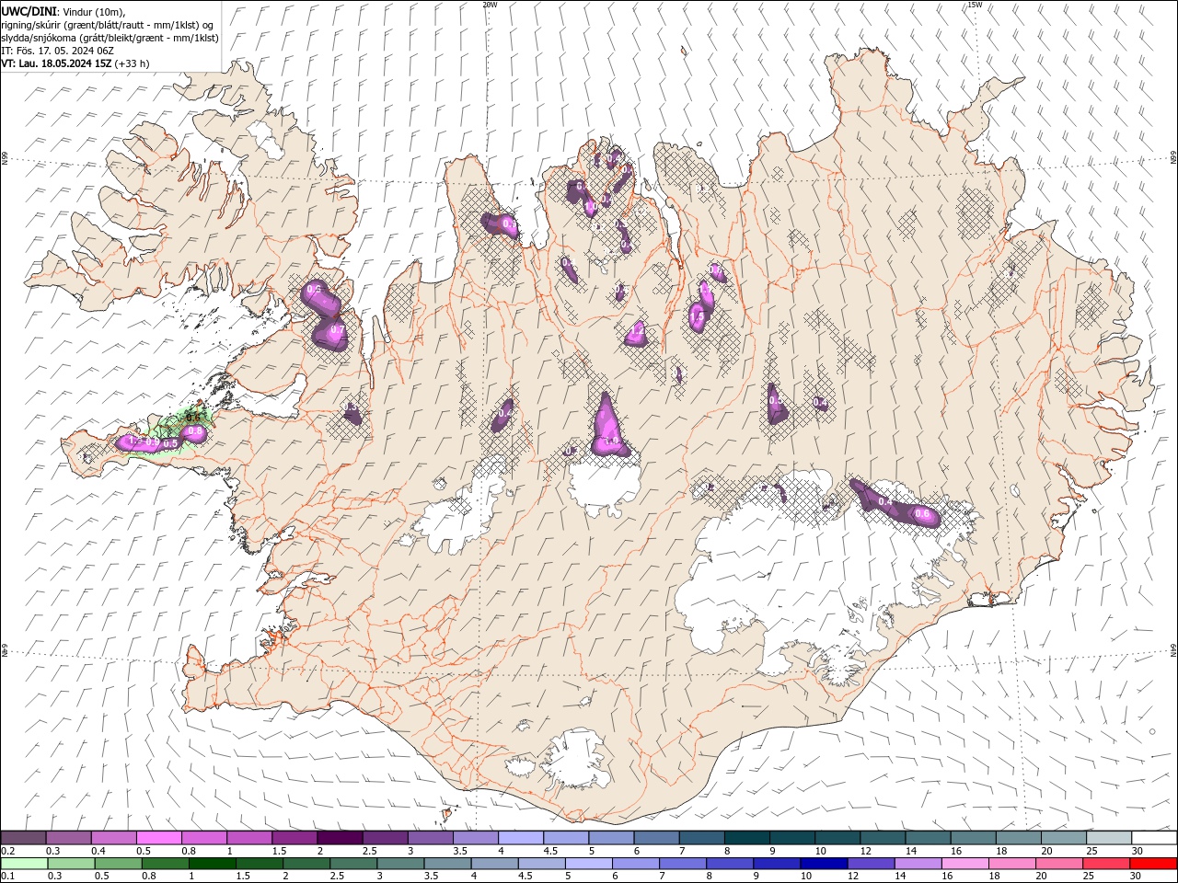Pick the darkest green swatch labeled 1 on the lower scale
Viewport: 1178px width, 883px height.
(212, 864)
